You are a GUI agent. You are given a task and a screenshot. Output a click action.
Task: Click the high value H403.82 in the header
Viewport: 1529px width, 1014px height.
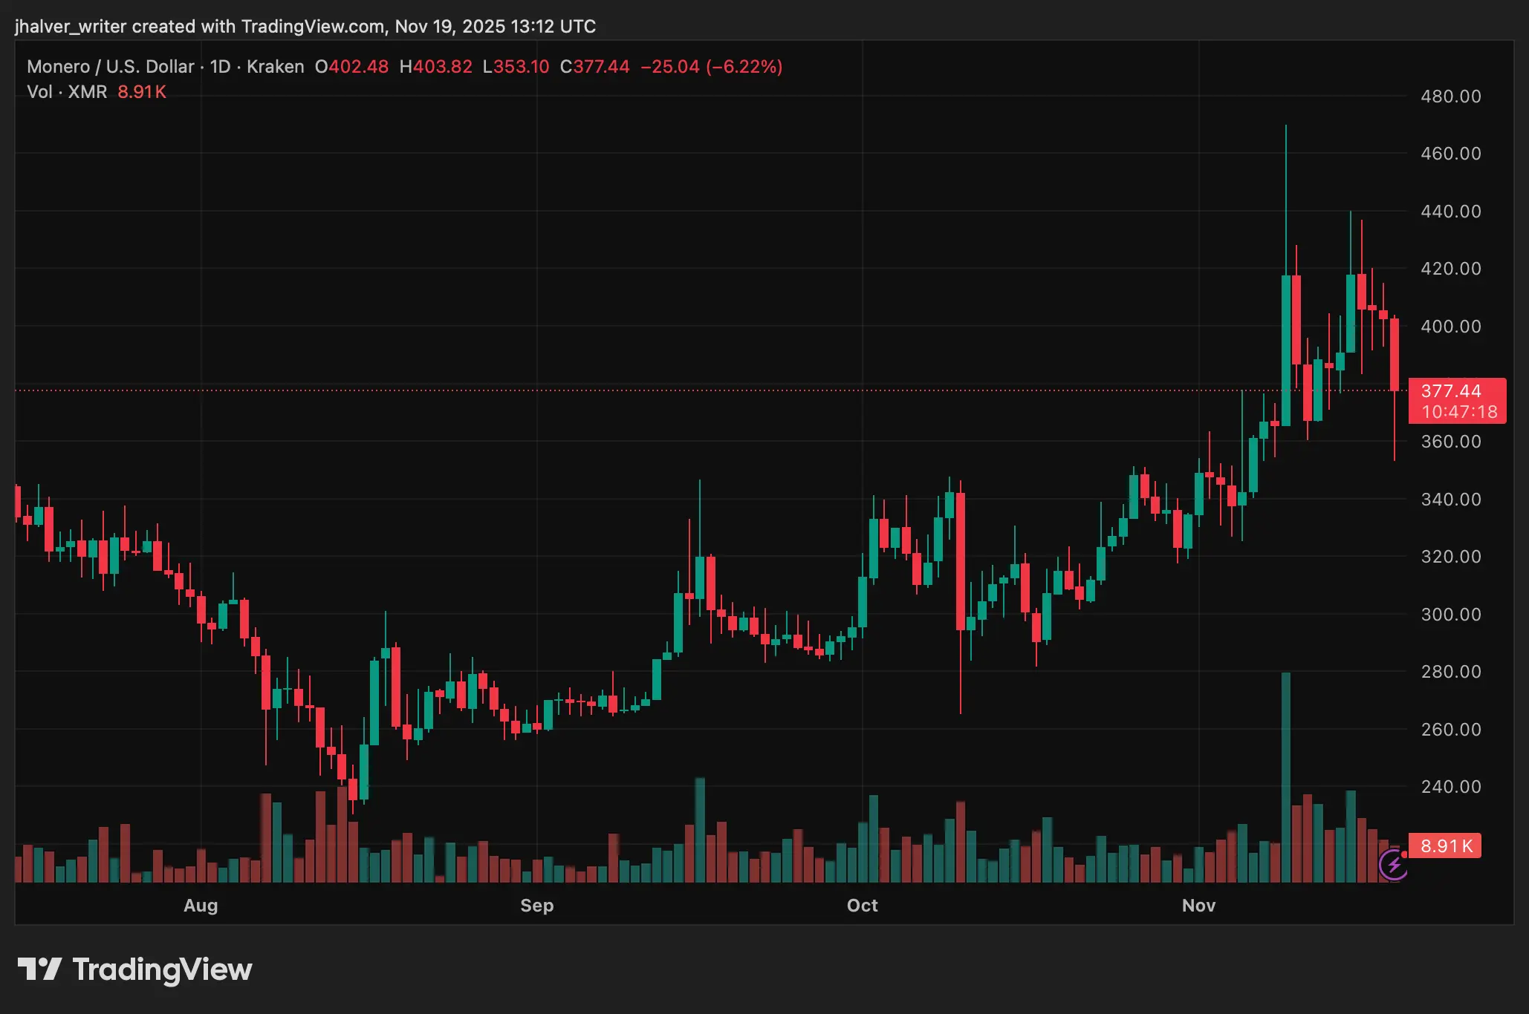(438, 66)
